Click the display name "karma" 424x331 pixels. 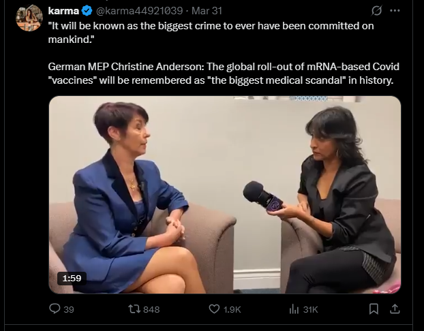pyautogui.click(x=63, y=11)
